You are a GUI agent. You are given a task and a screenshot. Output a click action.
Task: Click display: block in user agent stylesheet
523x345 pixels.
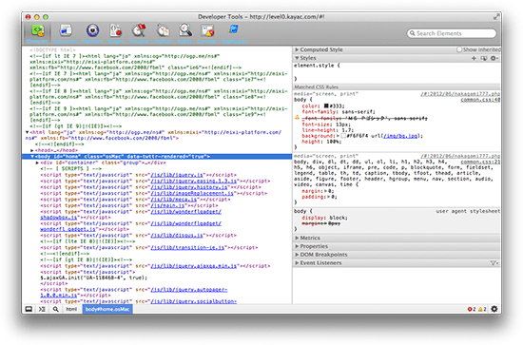(x=324, y=218)
